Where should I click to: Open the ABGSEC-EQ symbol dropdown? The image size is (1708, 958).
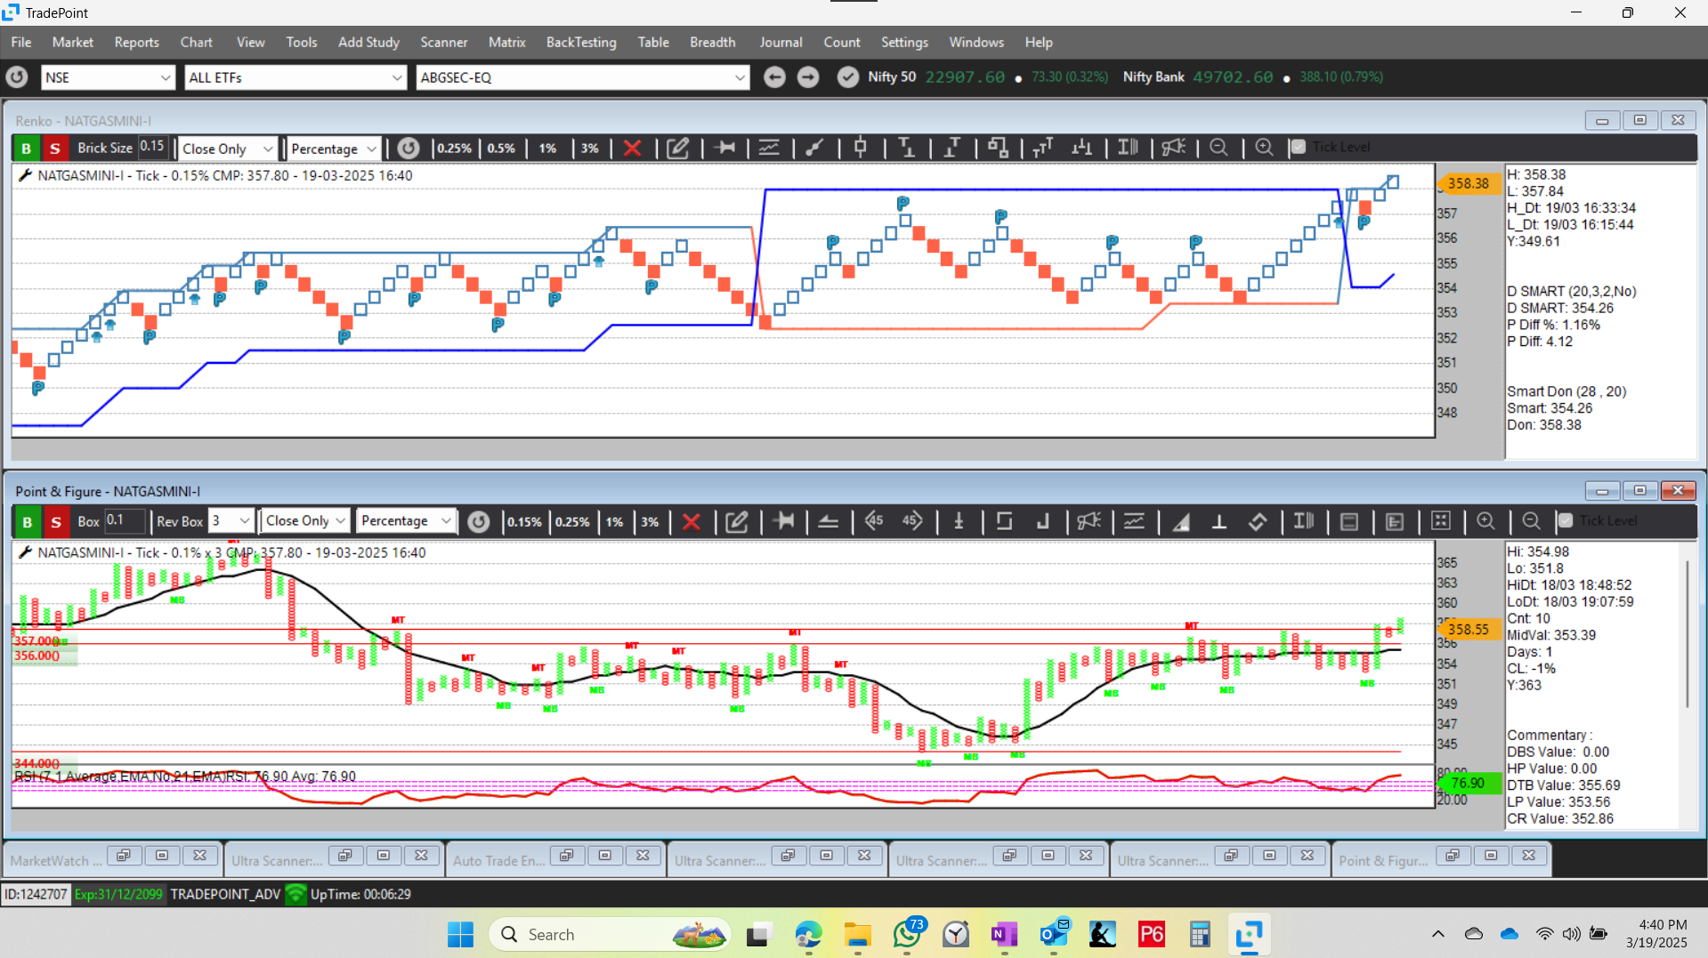pos(583,77)
